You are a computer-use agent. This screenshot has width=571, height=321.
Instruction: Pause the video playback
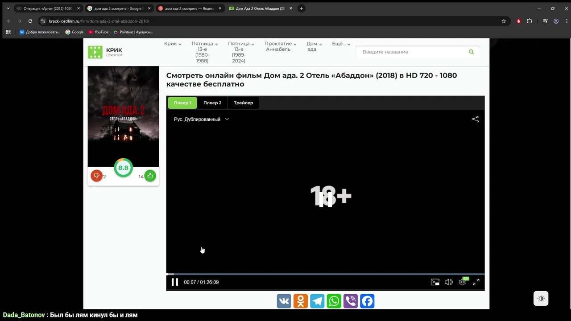click(x=175, y=282)
